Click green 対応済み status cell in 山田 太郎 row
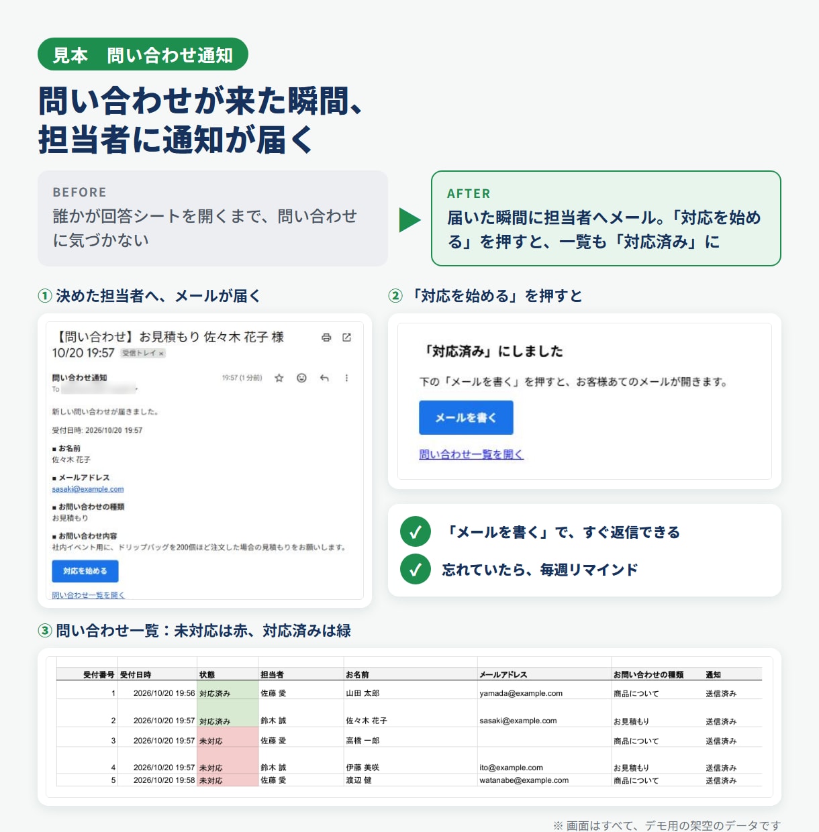 [228, 691]
